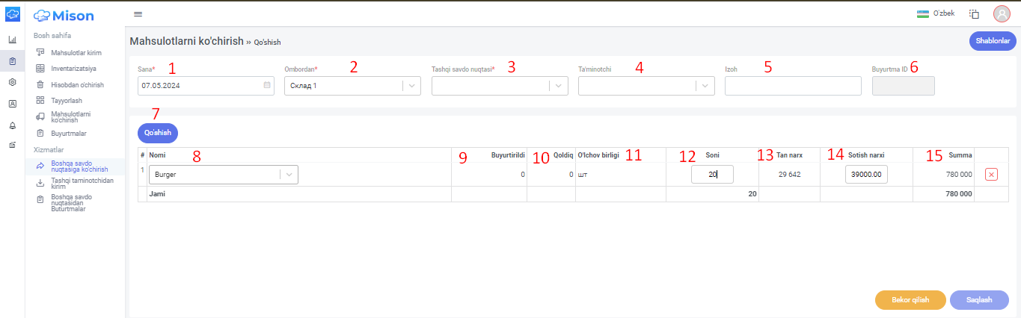Go to Mahsulotlar kirim menu item
The height and width of the screenshot is (318, 1021).
point(76,53)
